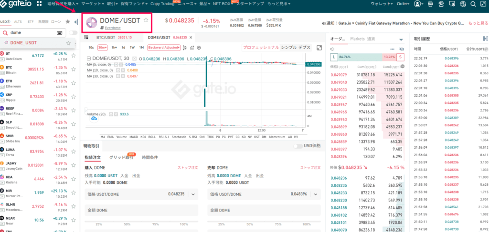The width and height of the screenshot is (489, 232).
Task: Open the monitor settings icon in the header
Action: tap(452, 4)
